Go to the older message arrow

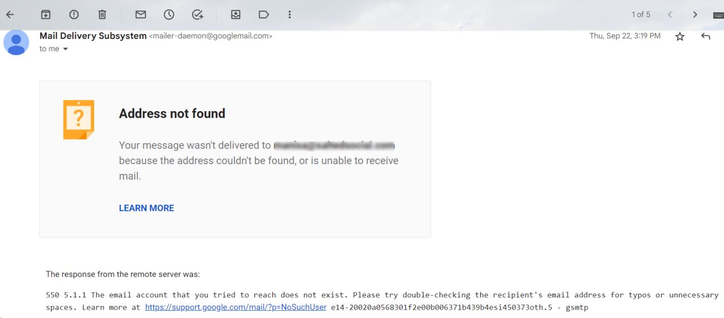[695, 14]
